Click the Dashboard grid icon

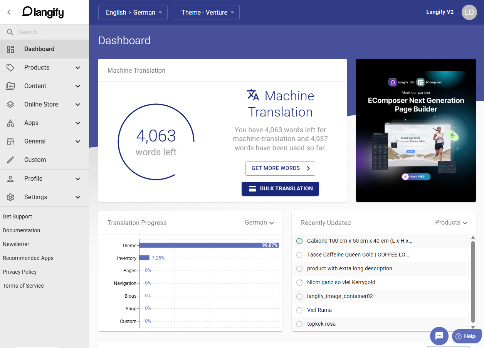pyautogui.click(x=10, y=49)
